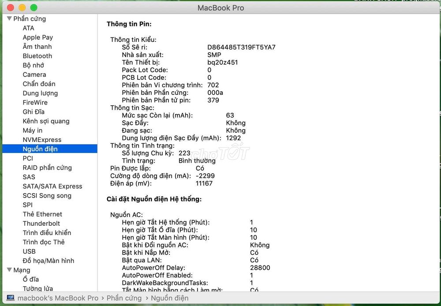This screenshot has width=441, height=306.
Task: Click firmware version value 702
Action: (x=213, y=85)
